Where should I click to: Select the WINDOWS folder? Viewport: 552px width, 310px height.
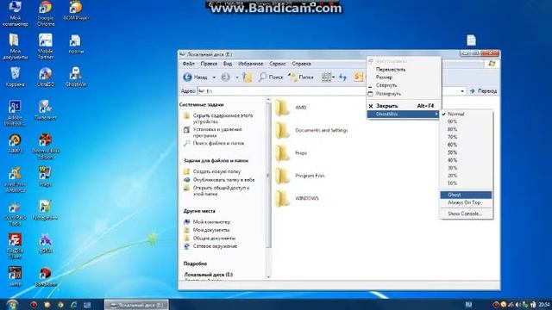pyautogui.click(x=297, y=198)
